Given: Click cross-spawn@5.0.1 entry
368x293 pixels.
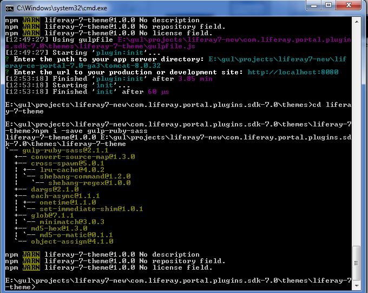Looking at the screenshot, I should [67, 163].
